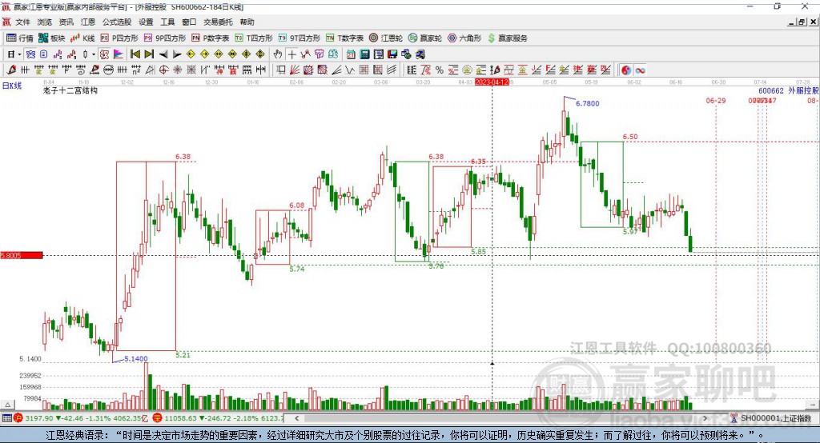Image resolution: width=820 pixels, height=443 pixels.
Task: Click the black right-arrow scroll icon
Action: coord(177,54)
